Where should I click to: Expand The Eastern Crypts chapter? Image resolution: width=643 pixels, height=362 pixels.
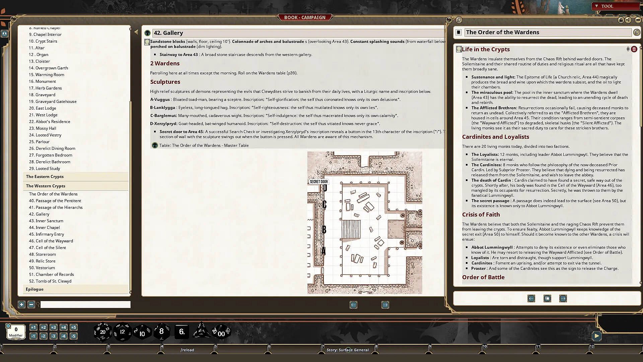coord(45,177)
